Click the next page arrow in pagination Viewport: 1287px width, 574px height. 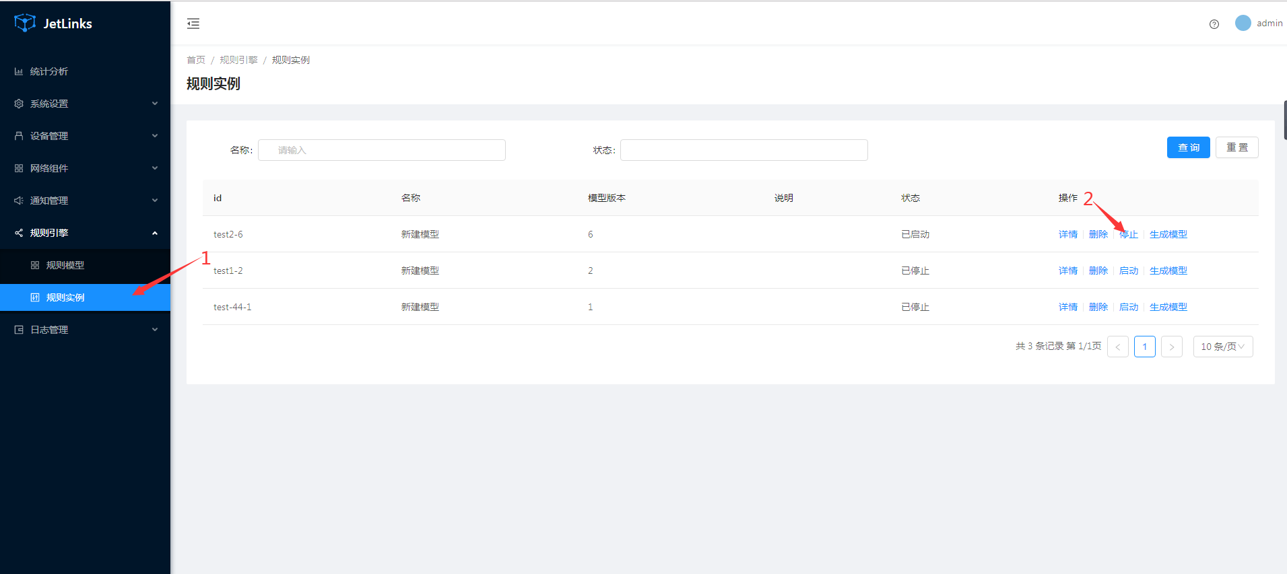click(x=1172, y=347)
